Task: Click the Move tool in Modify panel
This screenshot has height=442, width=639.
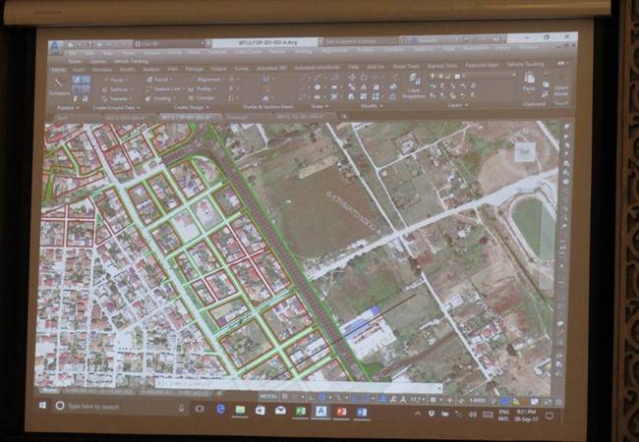Action: [x=352, y=77]
